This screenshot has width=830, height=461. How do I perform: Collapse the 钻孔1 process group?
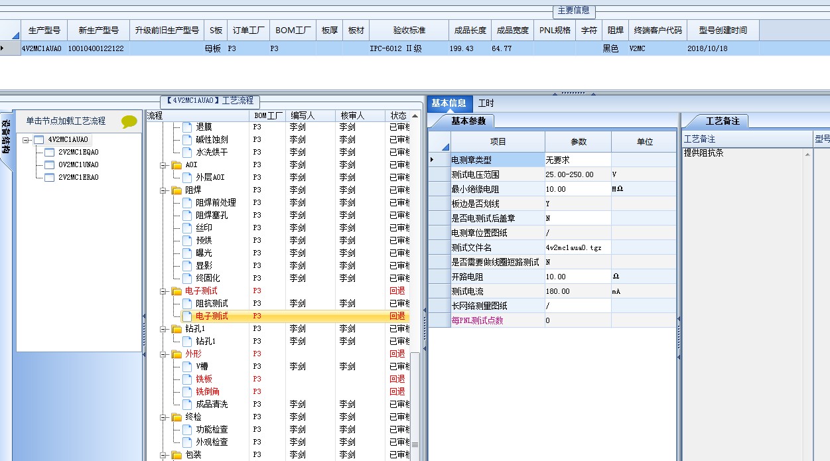(x=163, y=329)
